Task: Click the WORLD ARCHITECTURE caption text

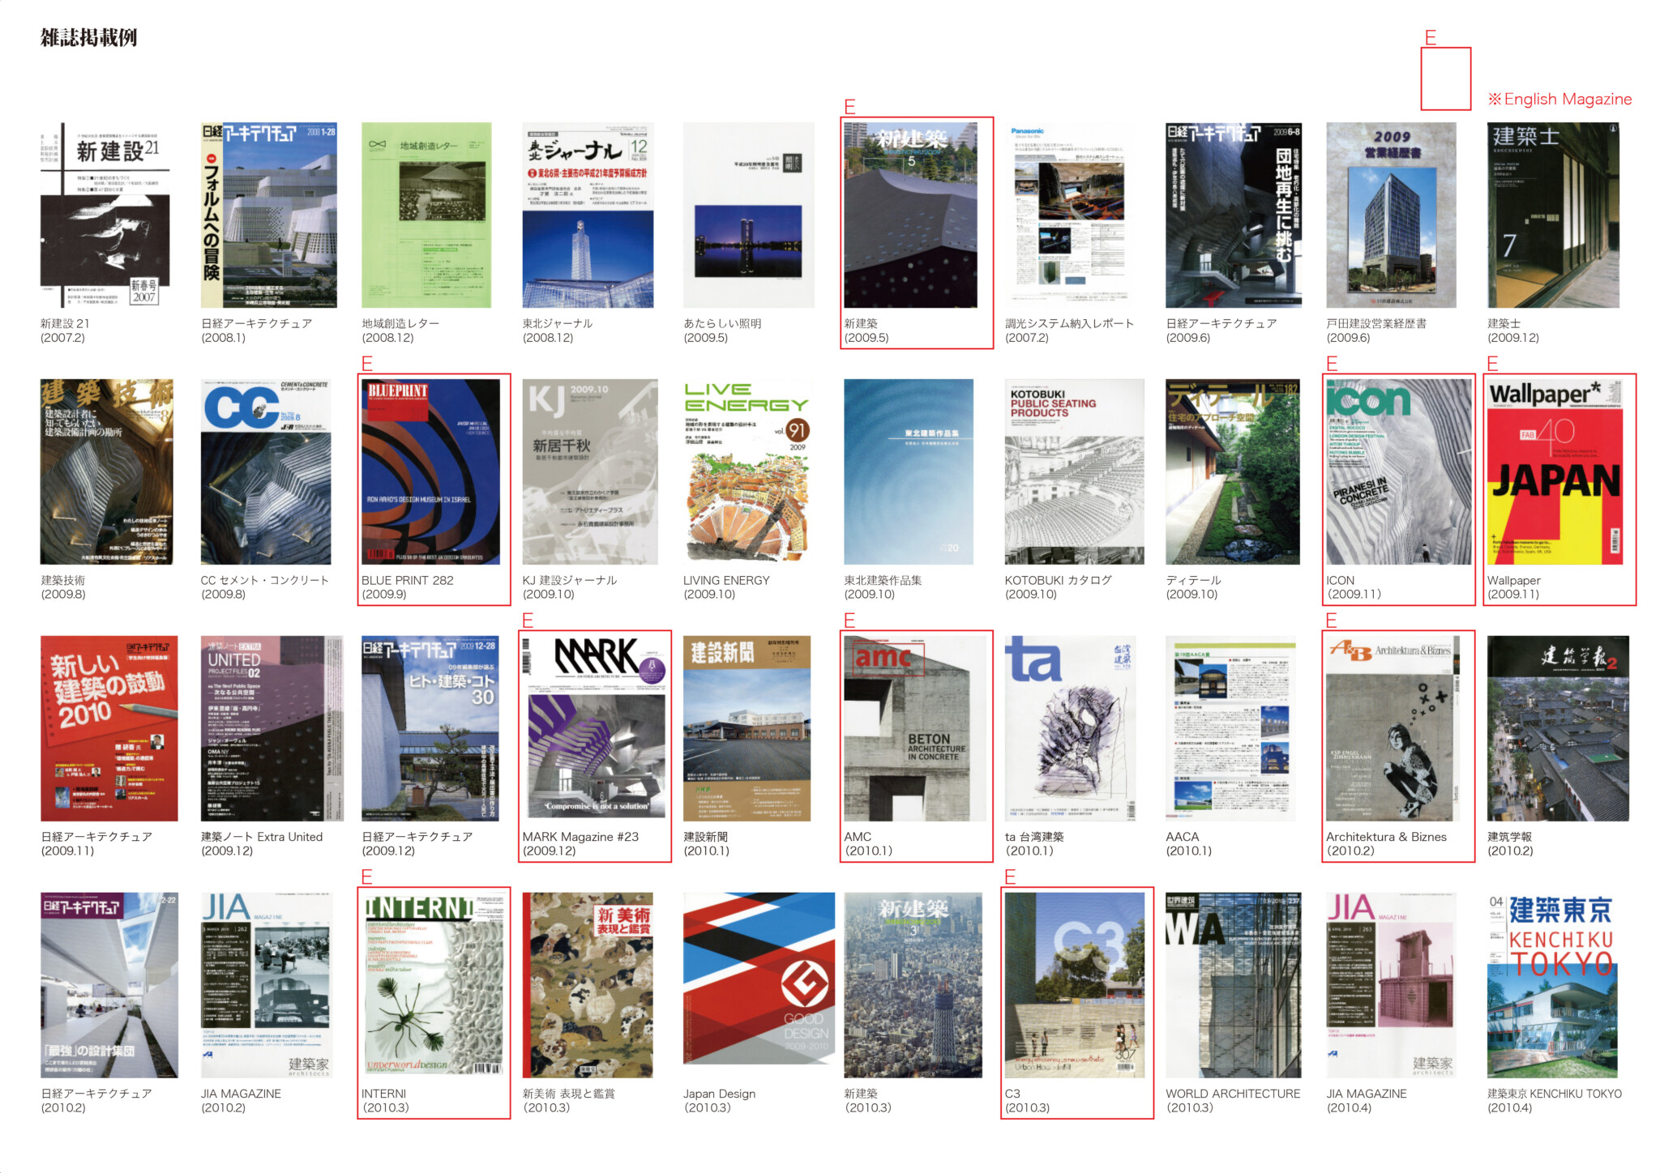Action: coord(1232,1094)
